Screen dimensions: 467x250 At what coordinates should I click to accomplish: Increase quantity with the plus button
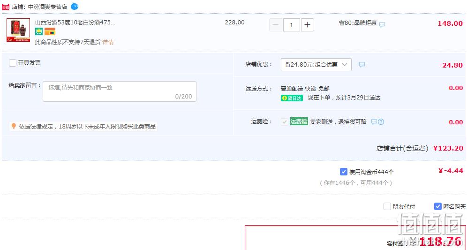tap(308, 25)
